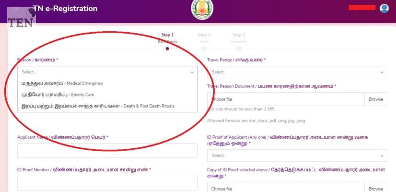This screenshot has height=192, width=396.
Task: Browse for the Copy of ID Proof file
Action: pos(376,189)
